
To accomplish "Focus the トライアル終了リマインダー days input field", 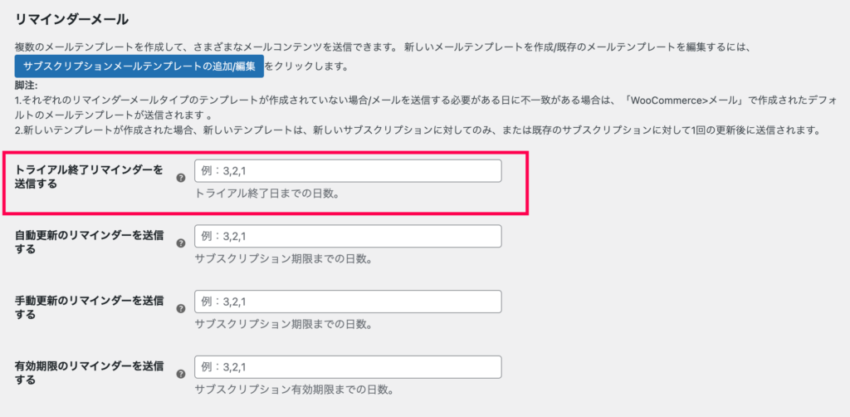I will coord(348,171).
